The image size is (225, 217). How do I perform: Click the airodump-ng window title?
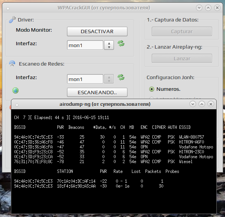105,104
